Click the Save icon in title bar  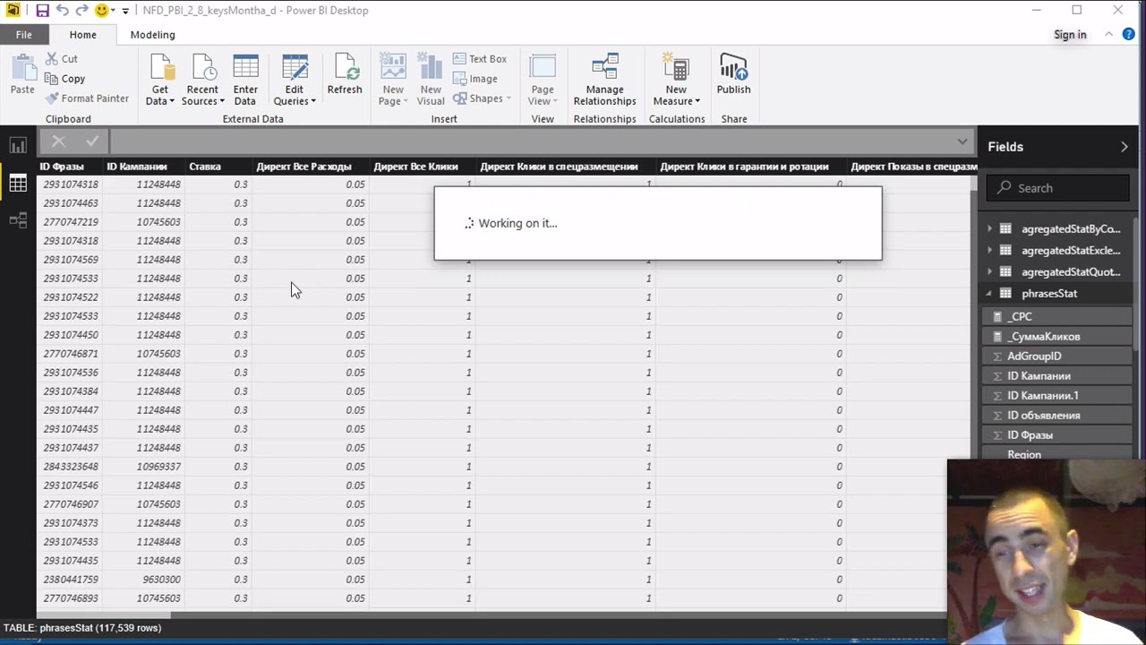point(42,11)
